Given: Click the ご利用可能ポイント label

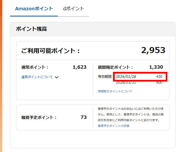Looking at the screenshot, I should click(50, 51).
